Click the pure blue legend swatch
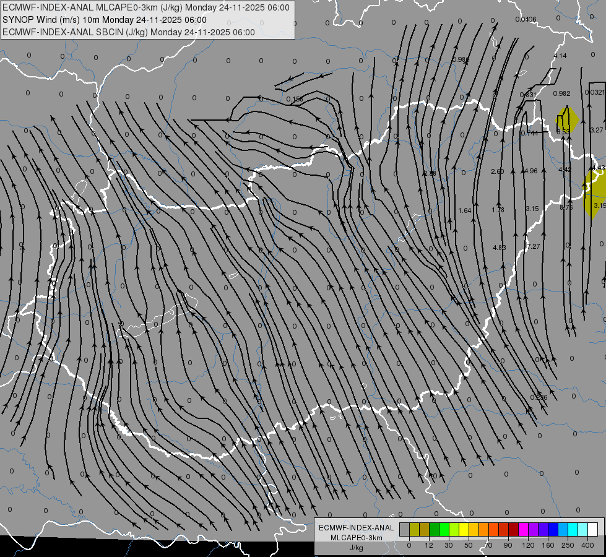Image resolution: width=606 pixels, height=557 pixels. [553, 529]
